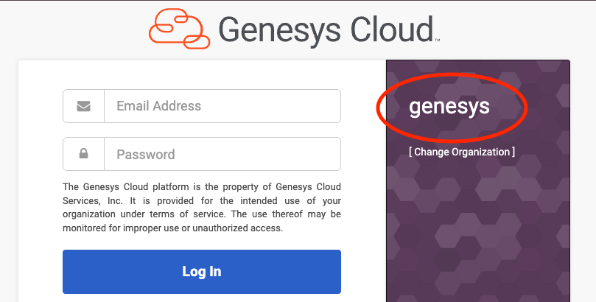Click the padlock icon beside Password

coord(84,154)
